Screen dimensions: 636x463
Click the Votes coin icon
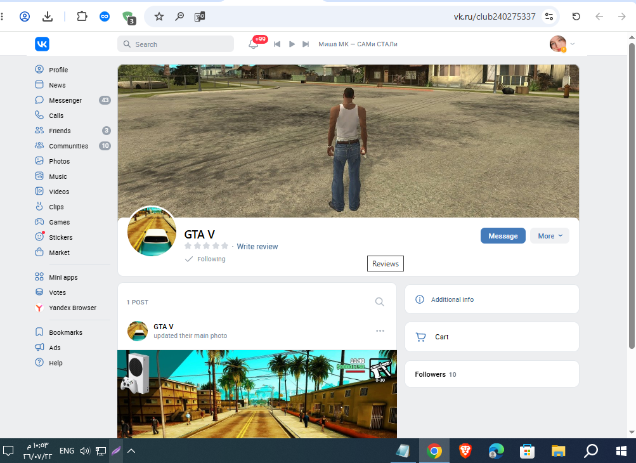[x=39, y=292]
